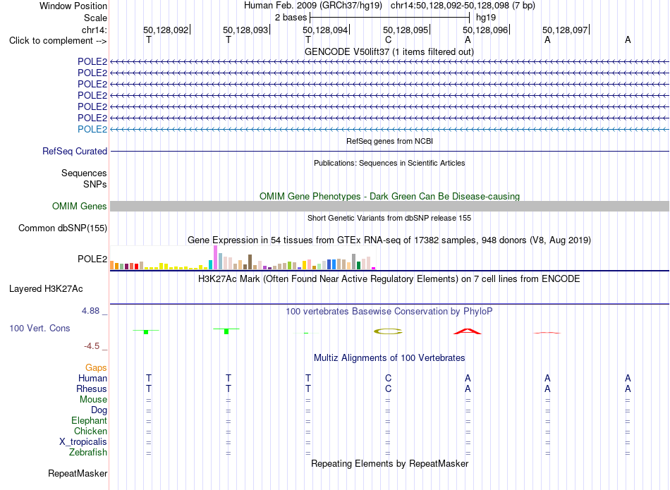Open Multiz Alignments of 100 Vertebrates title

tap(389, 358)
